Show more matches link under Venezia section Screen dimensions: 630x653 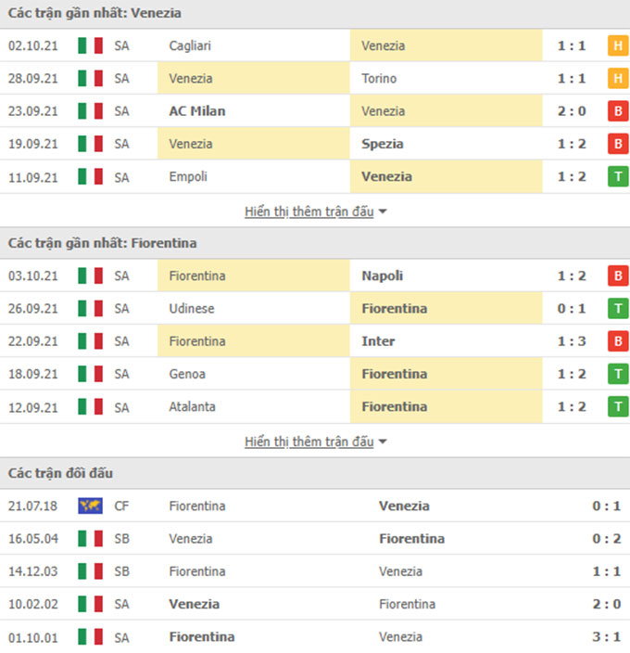click(x=309, y=211)
